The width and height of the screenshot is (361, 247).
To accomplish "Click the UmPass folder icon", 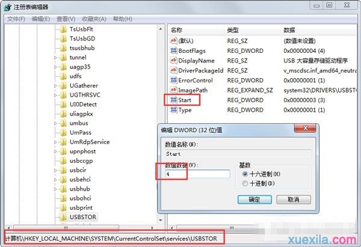I will pos(63,132).
